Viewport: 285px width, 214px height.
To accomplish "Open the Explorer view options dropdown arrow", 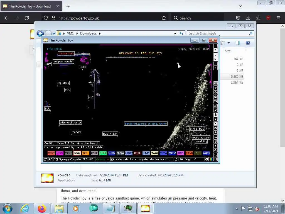I will tap(229, 43).
